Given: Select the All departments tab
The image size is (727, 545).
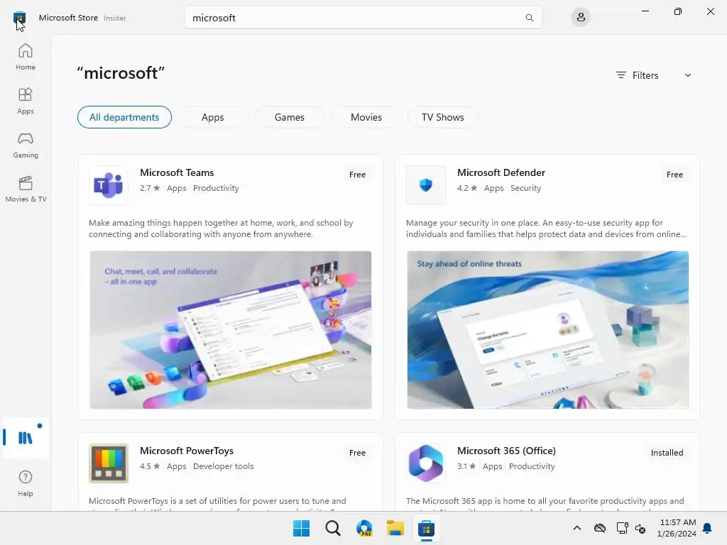Looking at the screenshot, I should point(124,117).
